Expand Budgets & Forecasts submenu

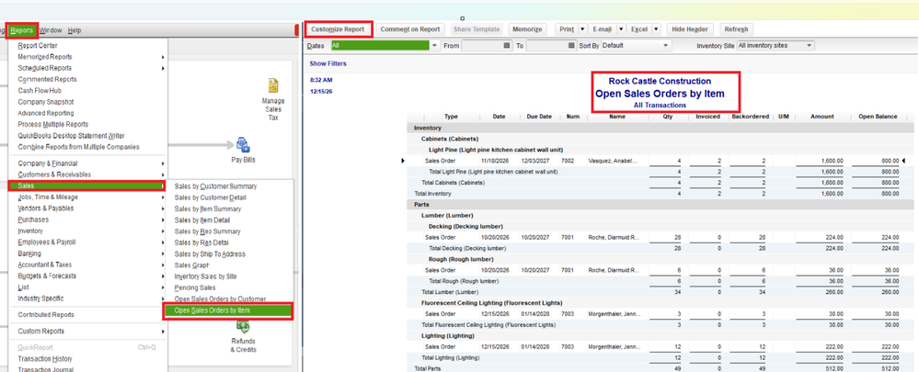point(88,276)
